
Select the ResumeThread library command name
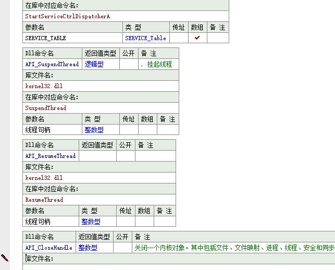tap(44, 200)
